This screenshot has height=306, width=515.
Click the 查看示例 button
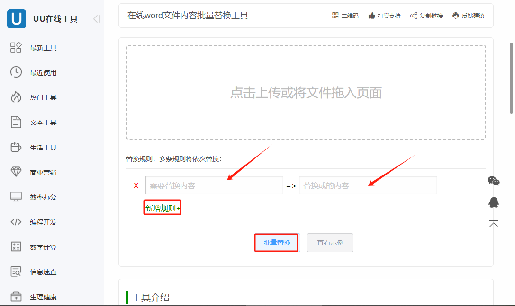tap(330, 242)
